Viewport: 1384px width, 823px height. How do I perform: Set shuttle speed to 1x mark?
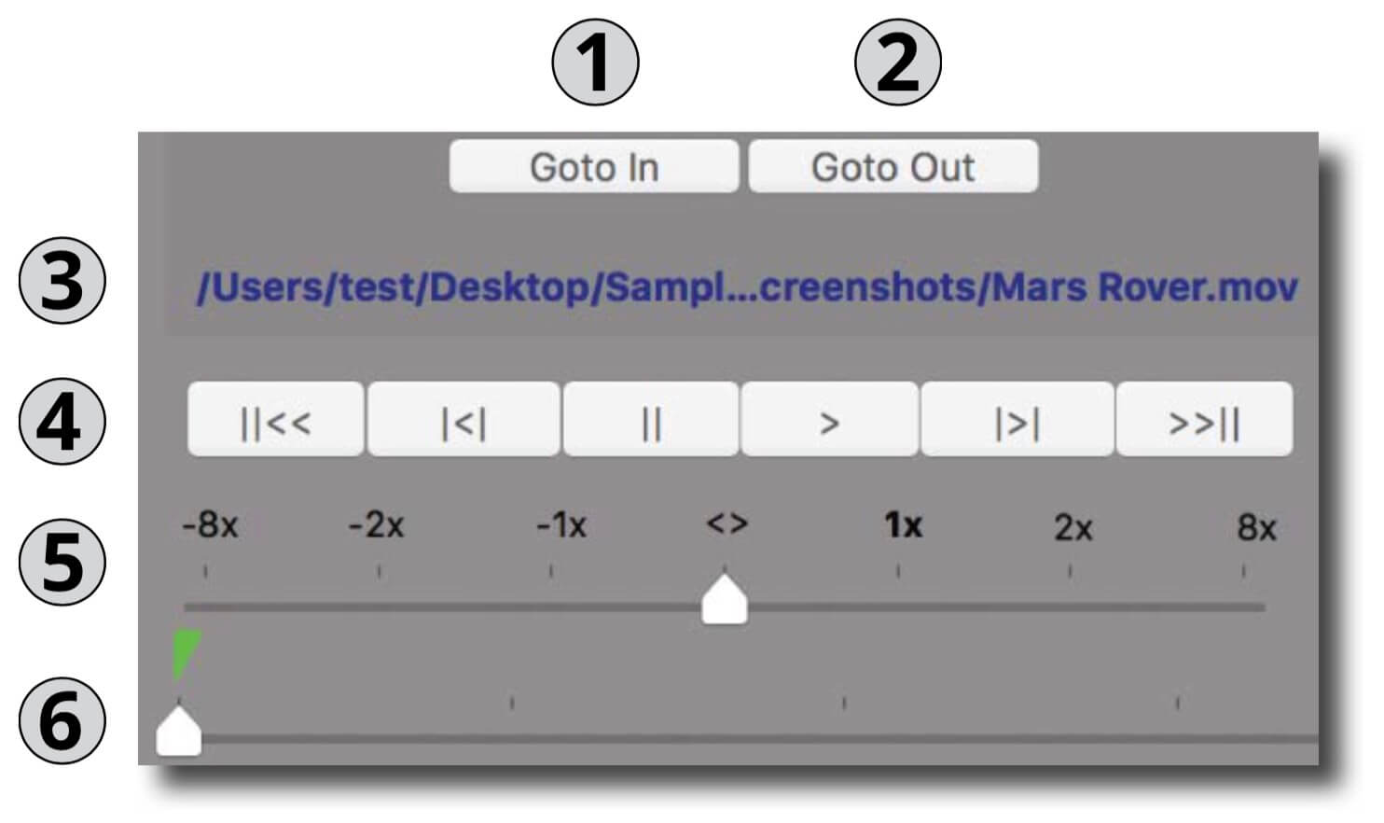903,525
